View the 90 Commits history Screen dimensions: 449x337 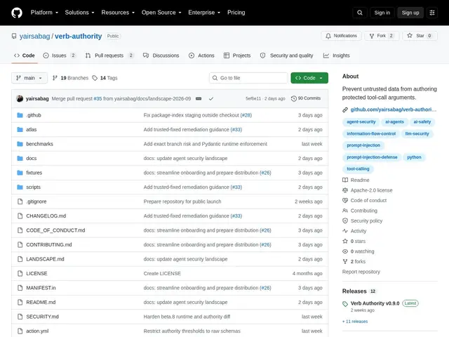pos(306,98)
